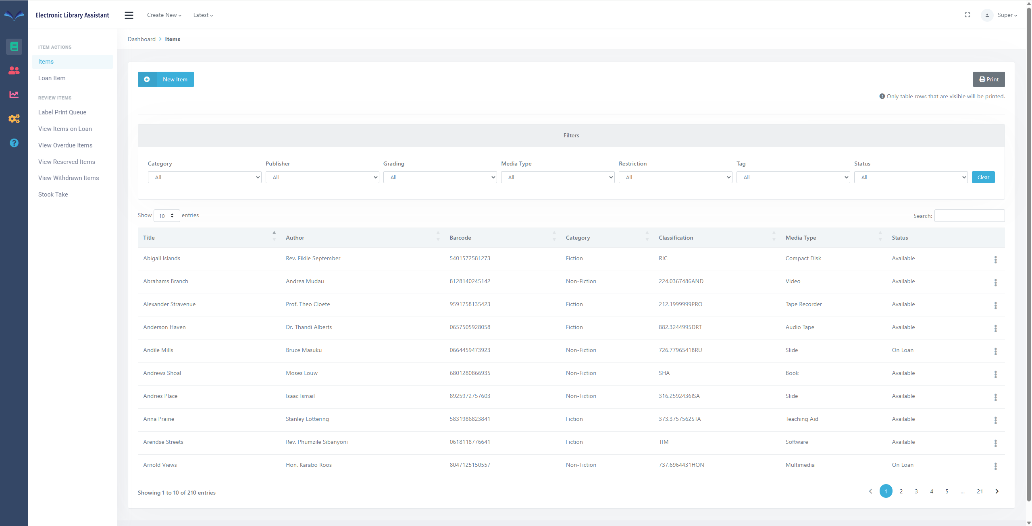This screenshot has height=526, width=1032.
Task: Click the hamburger menu to collapse the sidebar
Action: 129,15
